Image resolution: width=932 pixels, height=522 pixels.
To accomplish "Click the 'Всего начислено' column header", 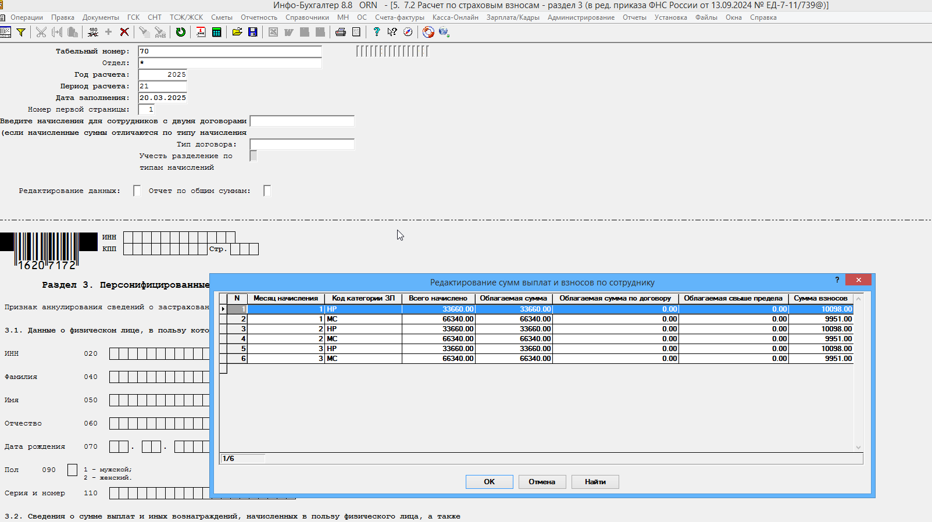I will (438, 298).
